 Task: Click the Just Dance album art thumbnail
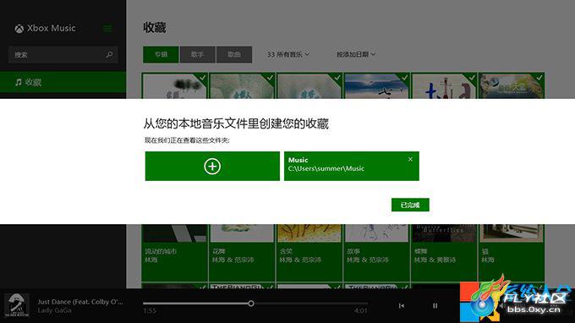[17, 305]
